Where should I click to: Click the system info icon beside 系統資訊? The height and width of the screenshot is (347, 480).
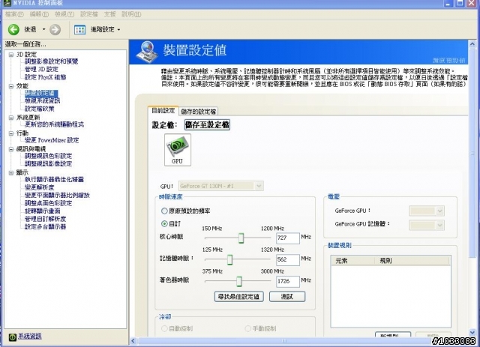(12, 337)
